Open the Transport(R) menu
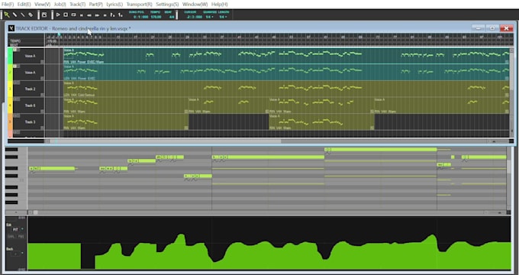Image resolution: width=519 pixels, height=275 pixels. pyautogui.click(x=140, y=5)
